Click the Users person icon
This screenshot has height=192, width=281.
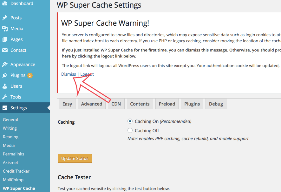pos(5,86)
